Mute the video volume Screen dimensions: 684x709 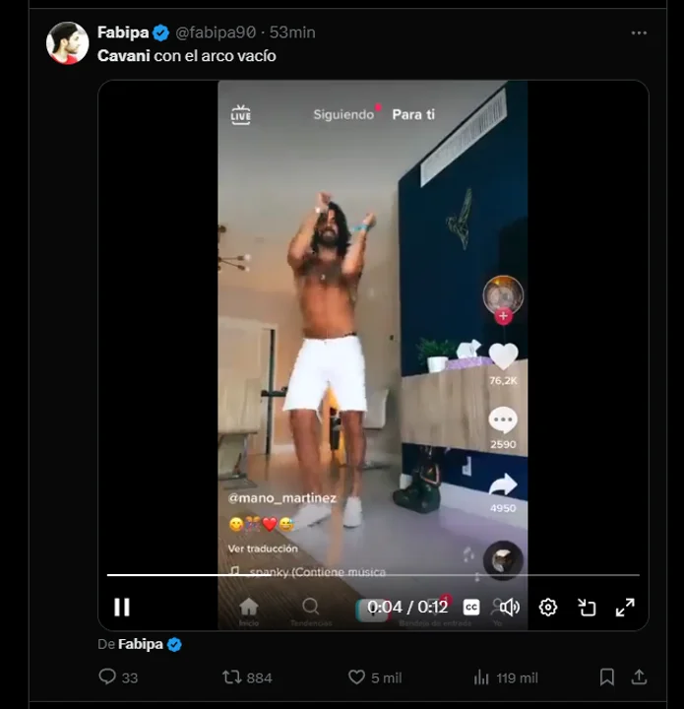(x=510, y=608)
